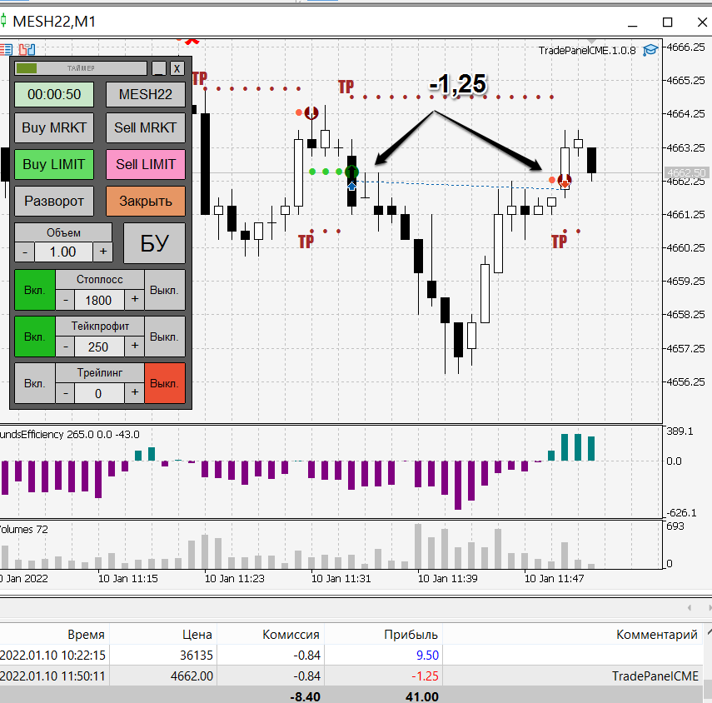Click the 00:00:50 timer display
Image resolution: width=712 pixels, height=703 pixels.
54,94
